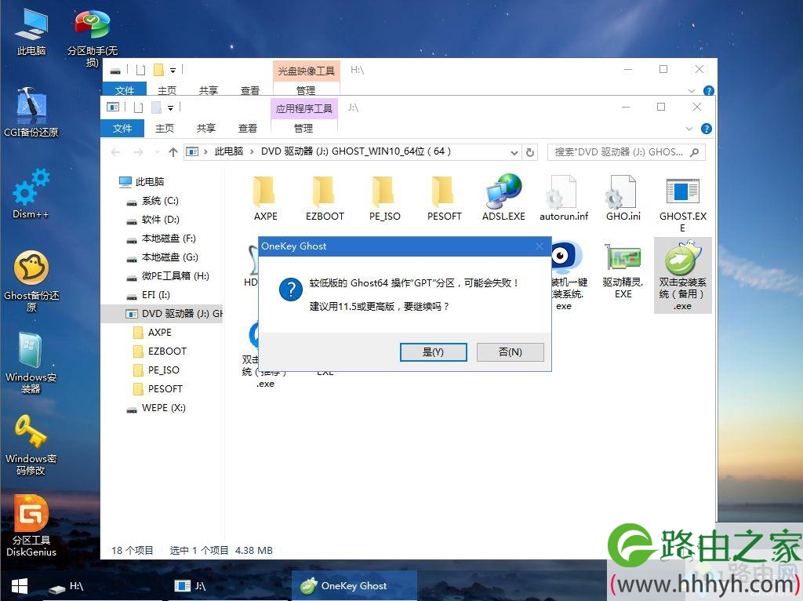
Task: Close the OneKey Ghost dialog
Action: pyautogui.click(x=540, y=246)
